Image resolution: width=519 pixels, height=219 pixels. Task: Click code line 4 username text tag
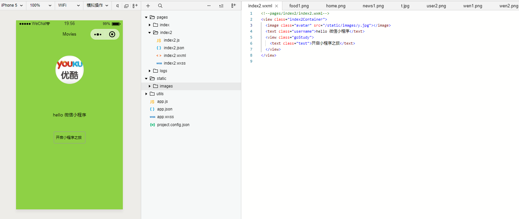[315, 31]
